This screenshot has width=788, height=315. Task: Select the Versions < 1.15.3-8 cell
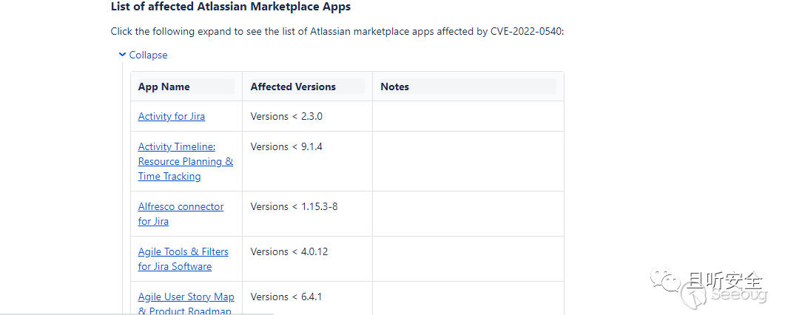pyautogui.click(x=294, y=206)
